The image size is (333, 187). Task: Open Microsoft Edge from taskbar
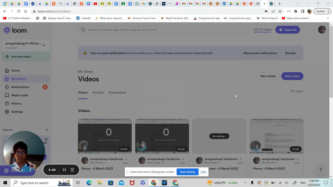tap(89, 183)
